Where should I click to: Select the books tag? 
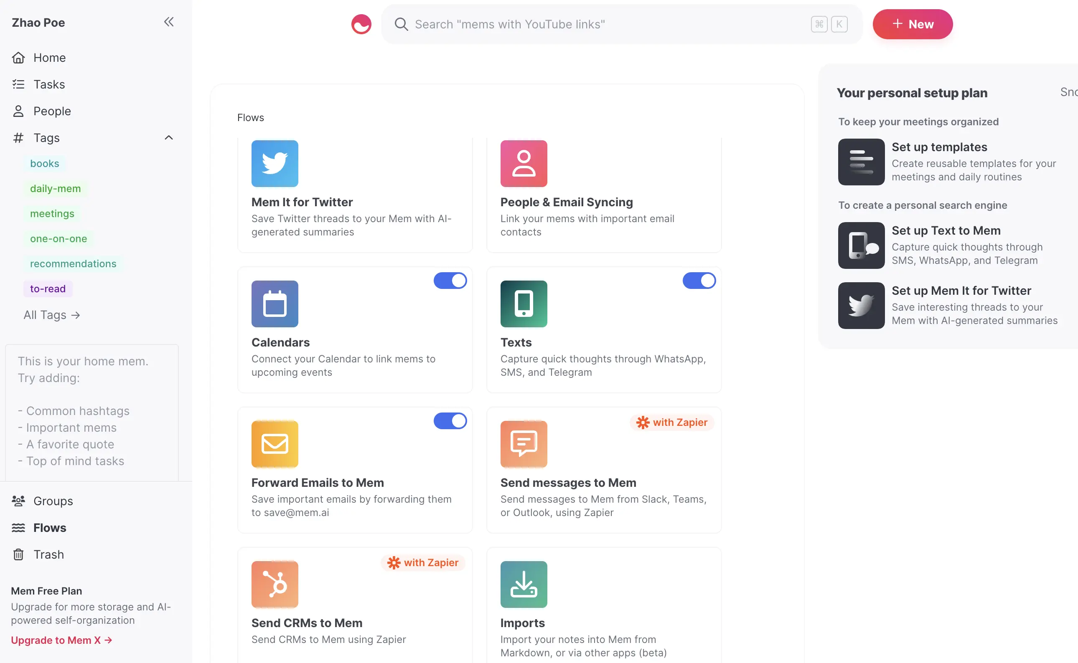tap(44, 164)
